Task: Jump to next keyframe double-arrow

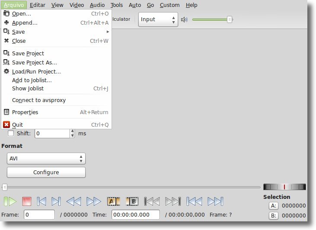Action: (x=94, y=201)
